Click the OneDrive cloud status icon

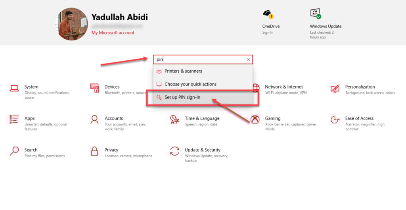268,14
